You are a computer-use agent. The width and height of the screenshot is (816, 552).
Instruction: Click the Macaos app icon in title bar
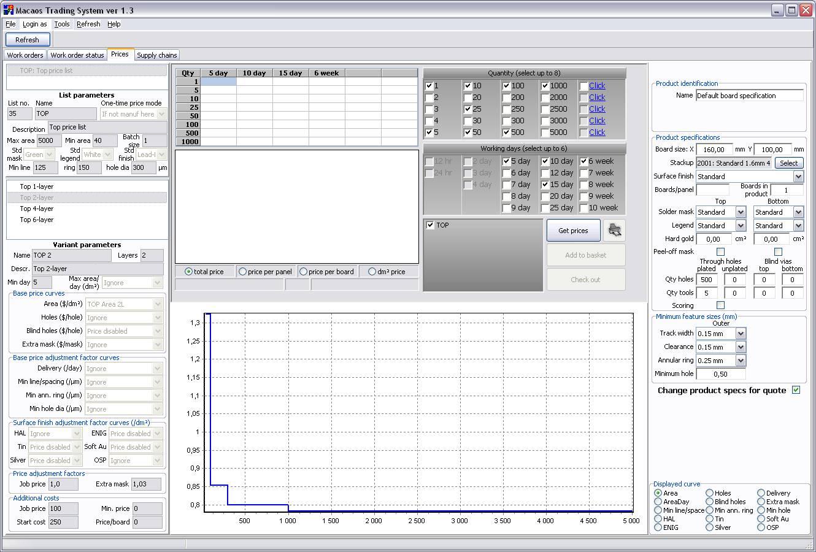pyautogui.click(x=8, y=10)
